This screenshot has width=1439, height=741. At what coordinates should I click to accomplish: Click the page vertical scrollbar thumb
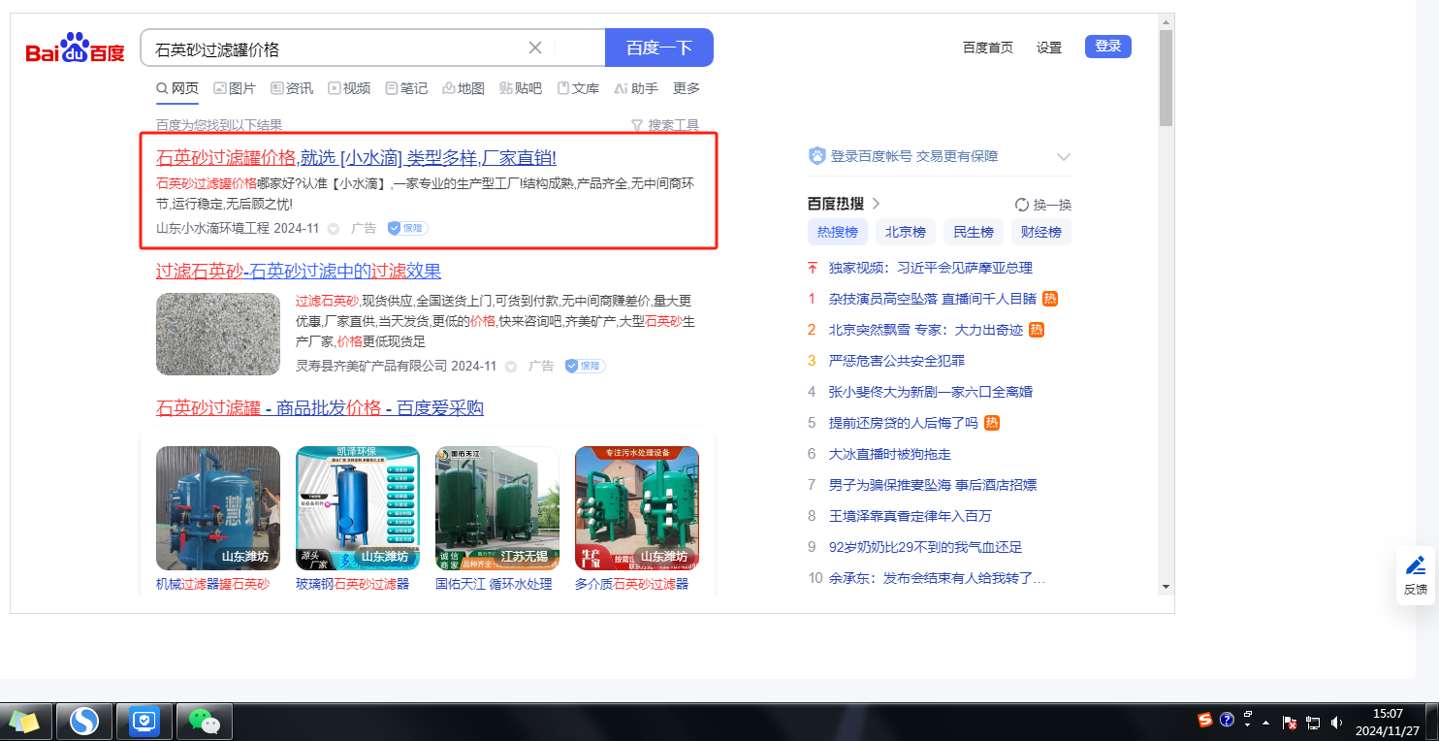[1166, 78]
